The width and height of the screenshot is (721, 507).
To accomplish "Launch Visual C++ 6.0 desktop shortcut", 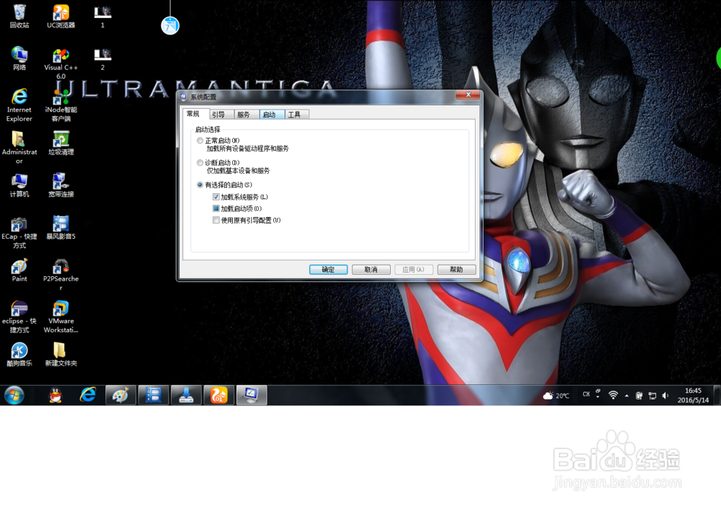I will click(61, 63).
